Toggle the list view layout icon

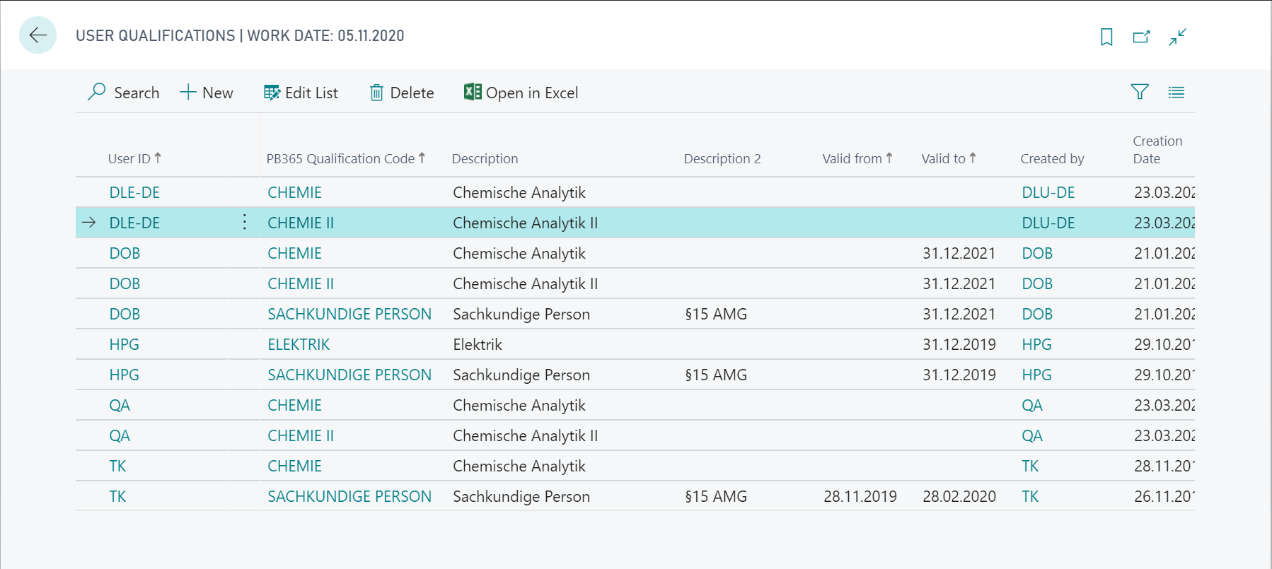click(1176, 92)
